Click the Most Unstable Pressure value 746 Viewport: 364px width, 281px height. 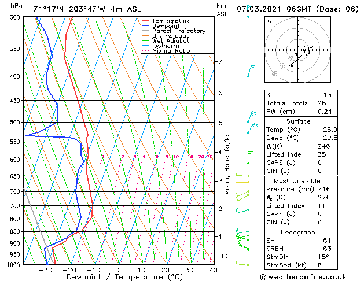click(x=324, y=189)
